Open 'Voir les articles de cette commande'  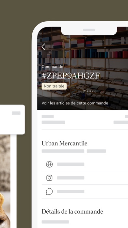click(x=75, y=103)
